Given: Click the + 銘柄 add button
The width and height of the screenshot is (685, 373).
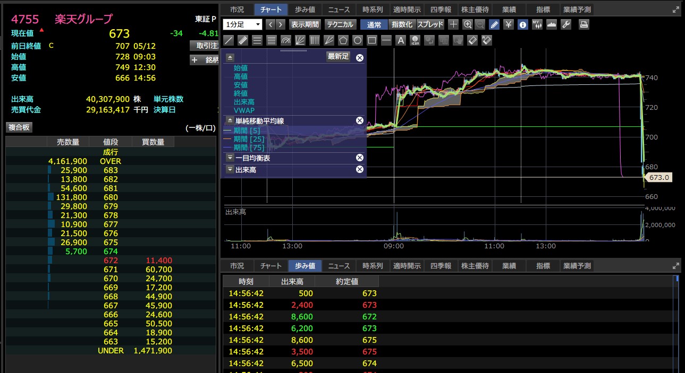Looking at the screenshot, I should 204,60.
